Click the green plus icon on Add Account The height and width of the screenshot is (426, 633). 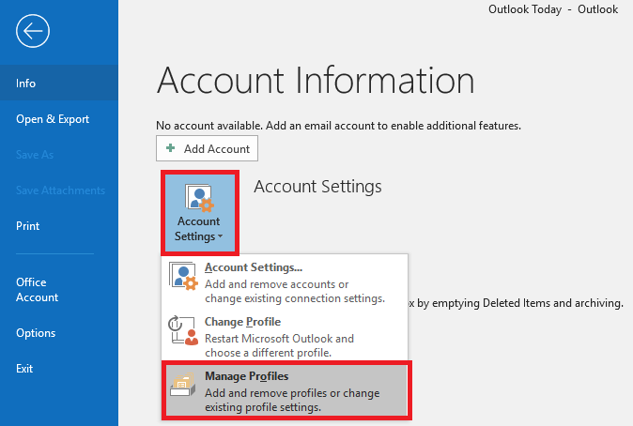click(x=170, y=148)
